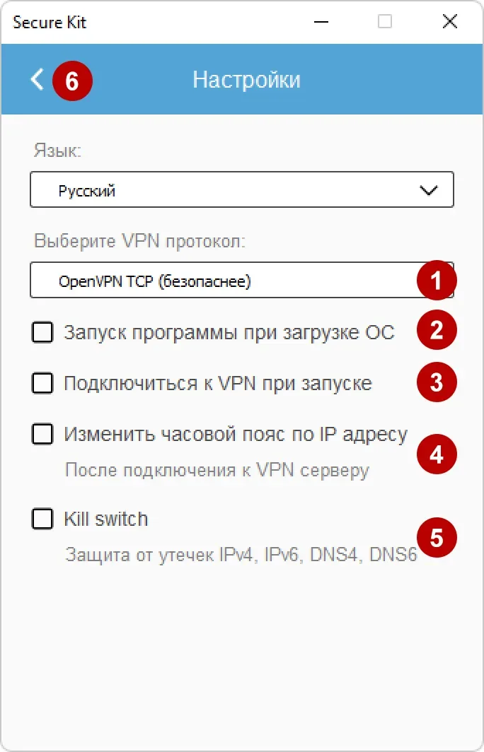This screenshot has width=484, height=752.
Task: Click the red circle marked 3
Action: [x=437, y=382]
